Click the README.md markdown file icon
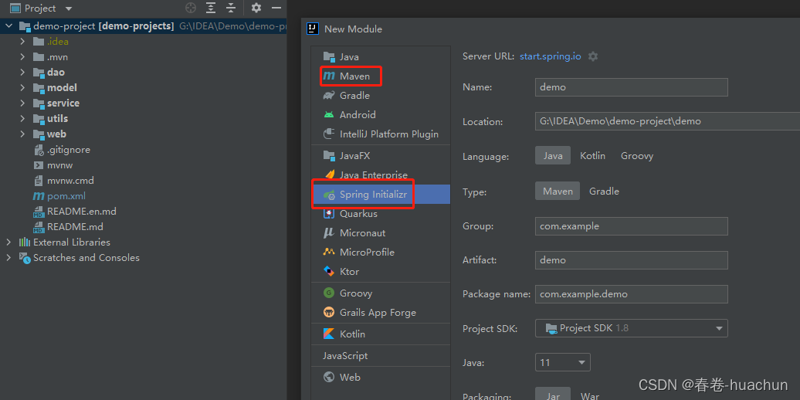The image size is (800, 400). 39,226
